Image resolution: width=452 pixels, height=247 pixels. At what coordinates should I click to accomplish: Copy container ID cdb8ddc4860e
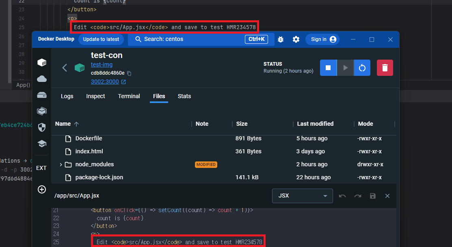tap(129, 73)
